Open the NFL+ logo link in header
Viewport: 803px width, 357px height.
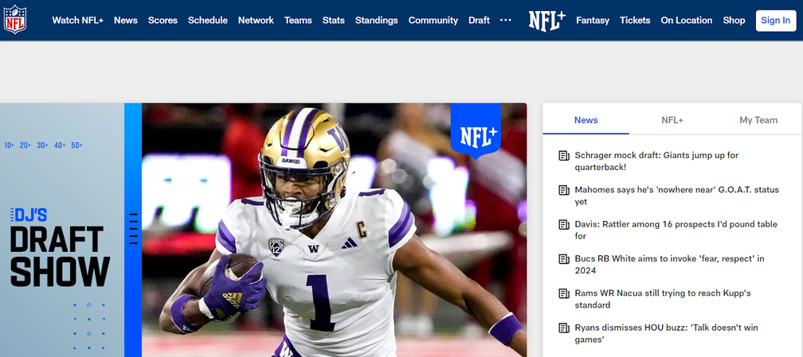pyautogui.click(x=546, y=21)
